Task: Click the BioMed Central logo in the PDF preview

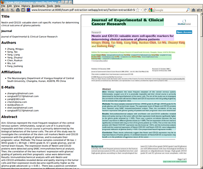Action: point(184,22)
